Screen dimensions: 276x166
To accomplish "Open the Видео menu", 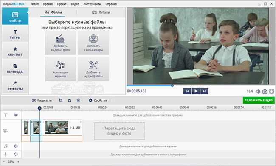I will [x=75, y=4].
